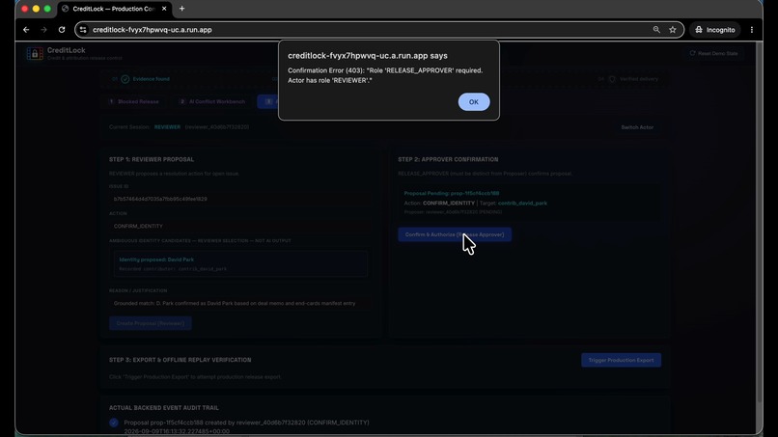Go back using the browser back arrow
This screenshot has width=778, height=437.
pos(26,30)
